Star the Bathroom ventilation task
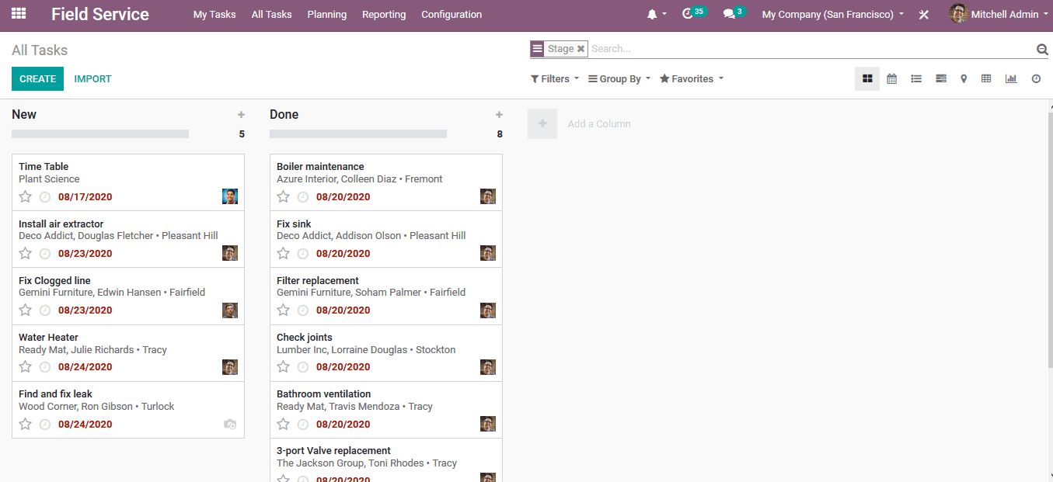This screenshot has width=1053, height=482. click(x=284, y=424)
